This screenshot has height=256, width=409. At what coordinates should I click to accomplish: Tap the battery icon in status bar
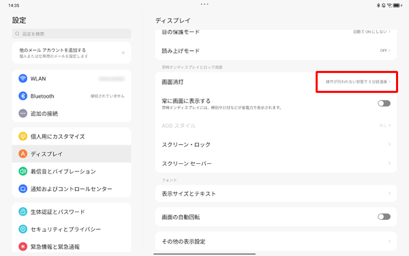tap(397, 5)
